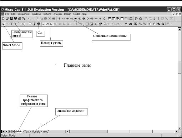
Task: Open the Model menu
Action: (76, 14)
